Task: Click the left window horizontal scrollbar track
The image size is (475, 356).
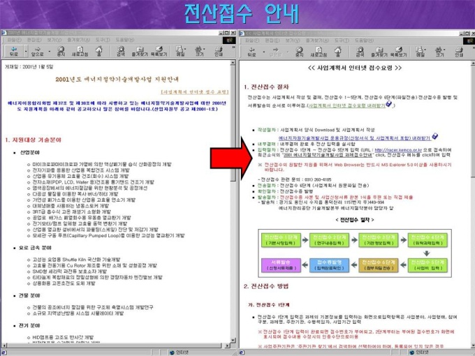Action: pyautogui.click(x=114, y=345)
